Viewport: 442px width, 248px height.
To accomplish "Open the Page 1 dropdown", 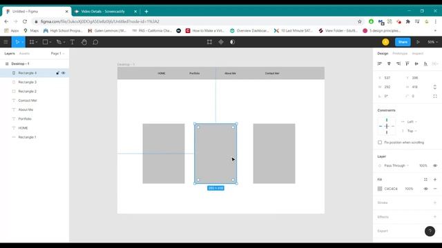I will pyautogui.click(x=57, y=54).
